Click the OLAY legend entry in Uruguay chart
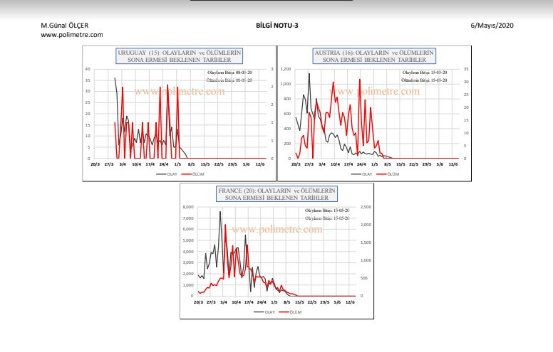553x352 pixels. point(167,173)
